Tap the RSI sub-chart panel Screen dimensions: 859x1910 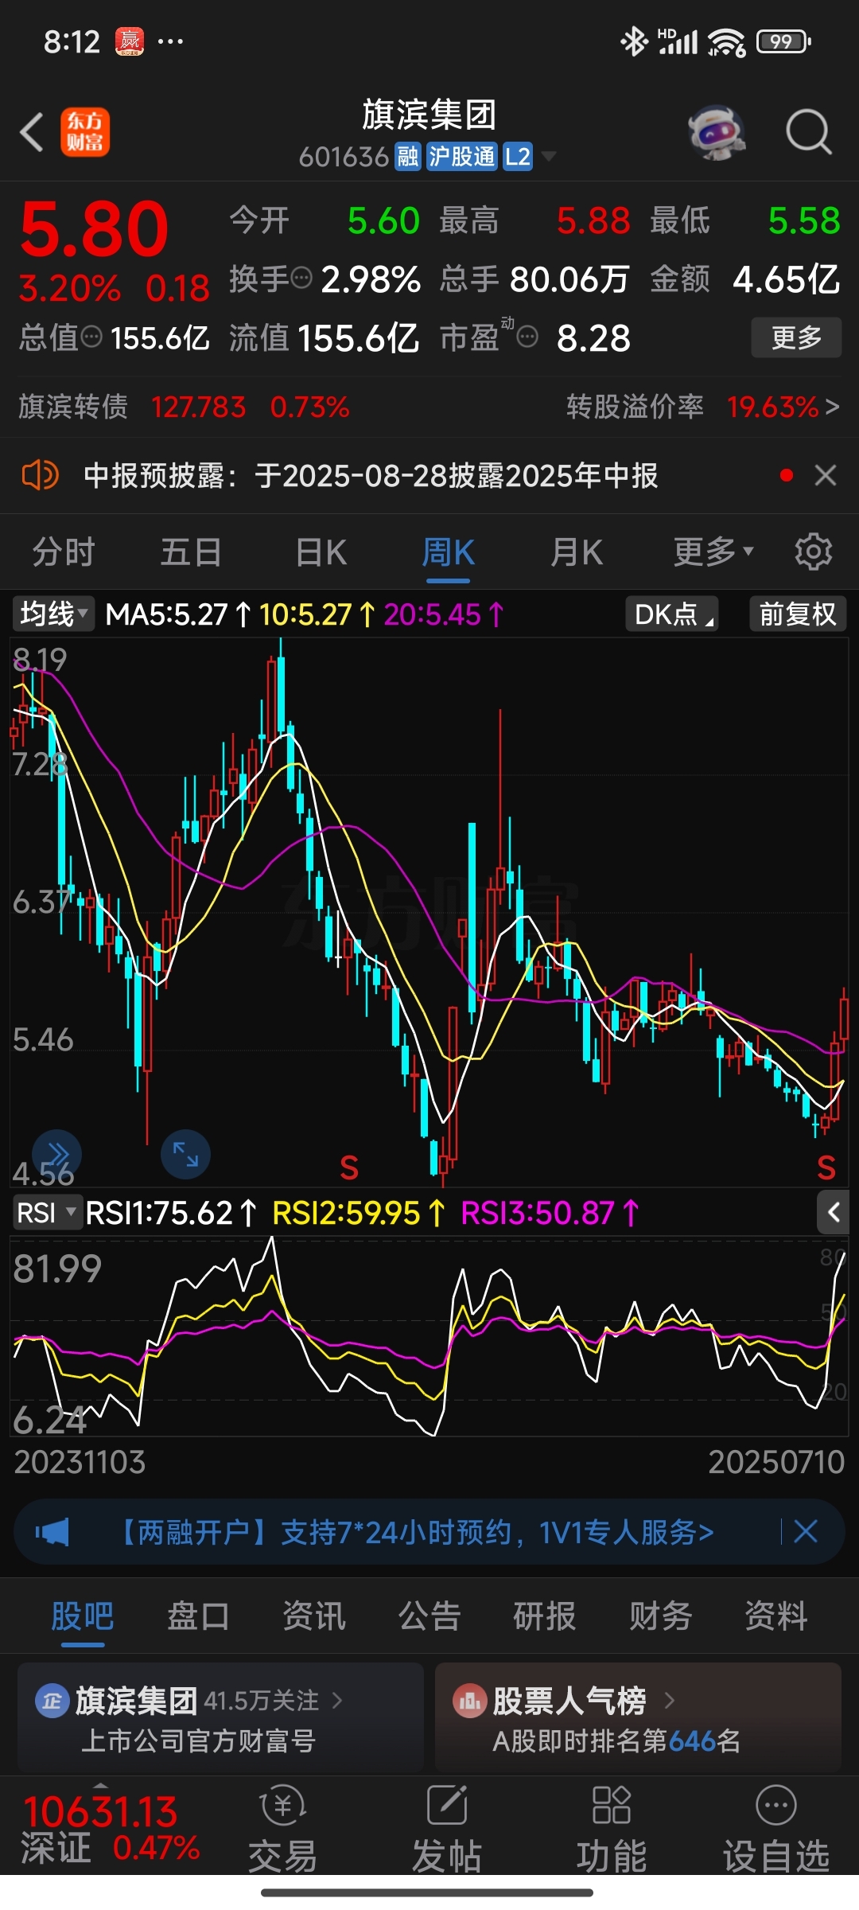(x=429, y=1337)
